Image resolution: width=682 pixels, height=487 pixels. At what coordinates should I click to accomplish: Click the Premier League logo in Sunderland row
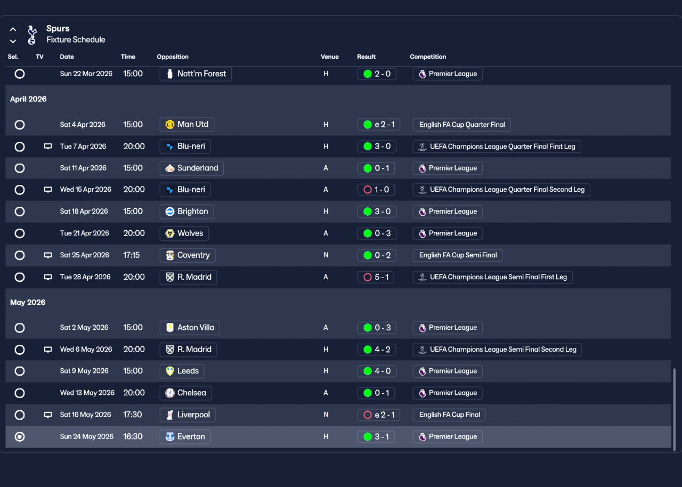coord(423,168)
